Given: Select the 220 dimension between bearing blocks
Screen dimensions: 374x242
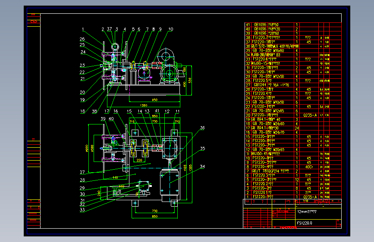Looking at the screenshot, I should 139,160.
